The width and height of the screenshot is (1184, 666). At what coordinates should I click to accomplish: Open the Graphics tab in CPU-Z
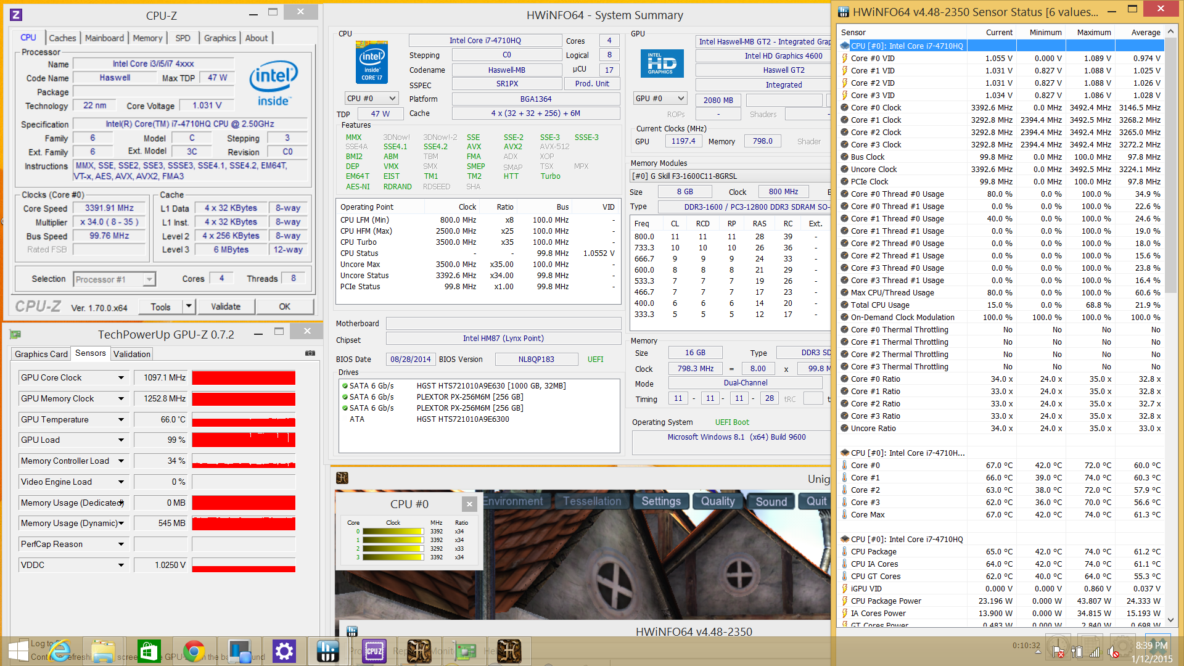(220, 38)
